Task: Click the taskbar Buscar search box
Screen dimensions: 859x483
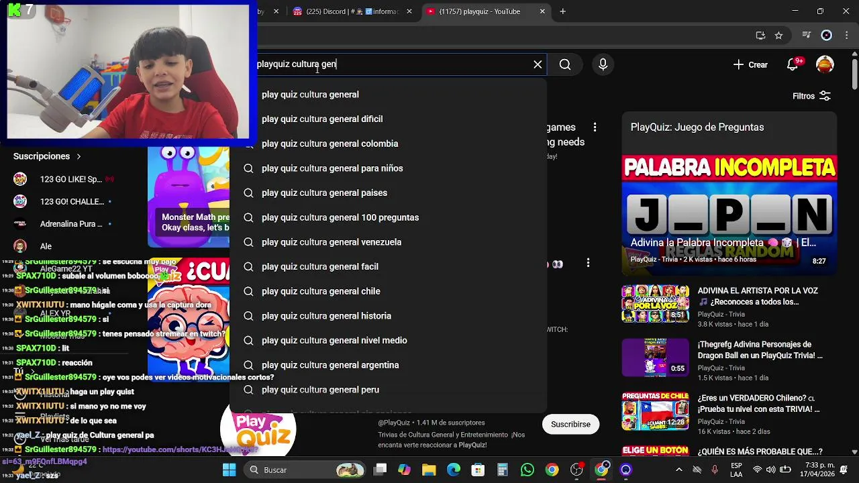Action: coord(306,470)
